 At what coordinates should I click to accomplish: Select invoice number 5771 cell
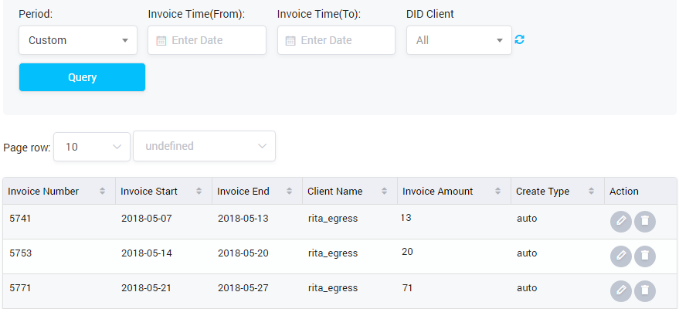[x=20, y=288]
